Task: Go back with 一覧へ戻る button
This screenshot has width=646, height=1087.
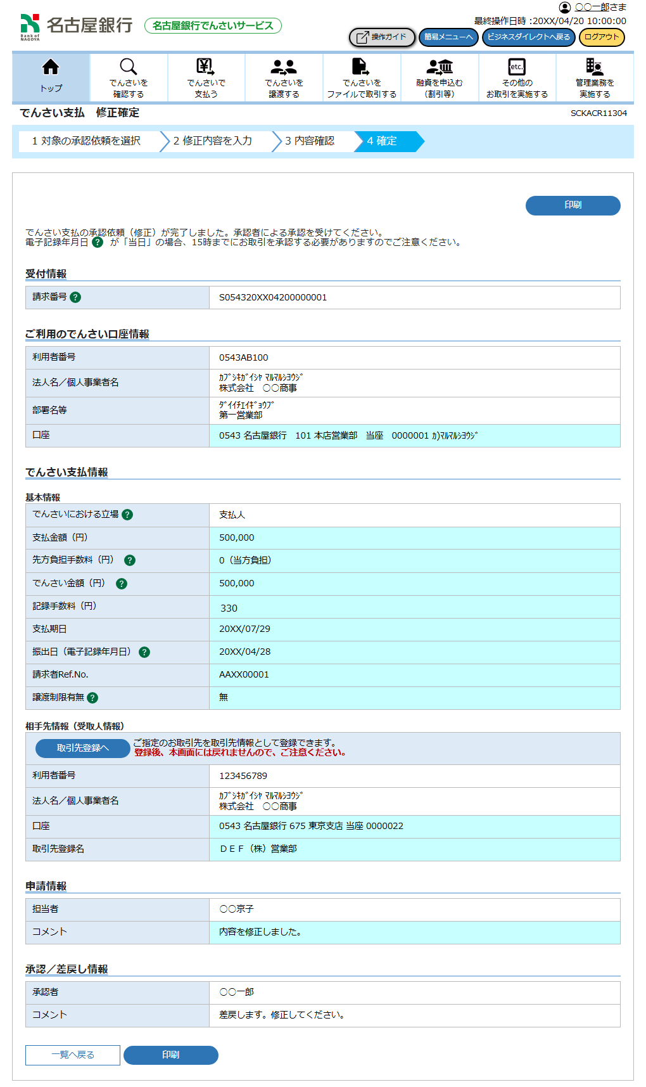Action: tap(73, 1055)
